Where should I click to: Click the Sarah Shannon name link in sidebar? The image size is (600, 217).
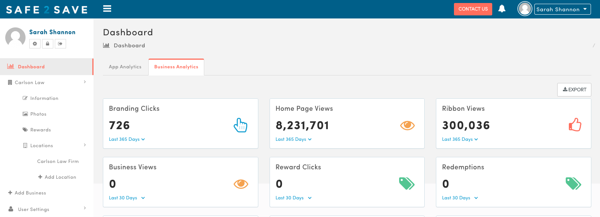(x=52, y=32)
